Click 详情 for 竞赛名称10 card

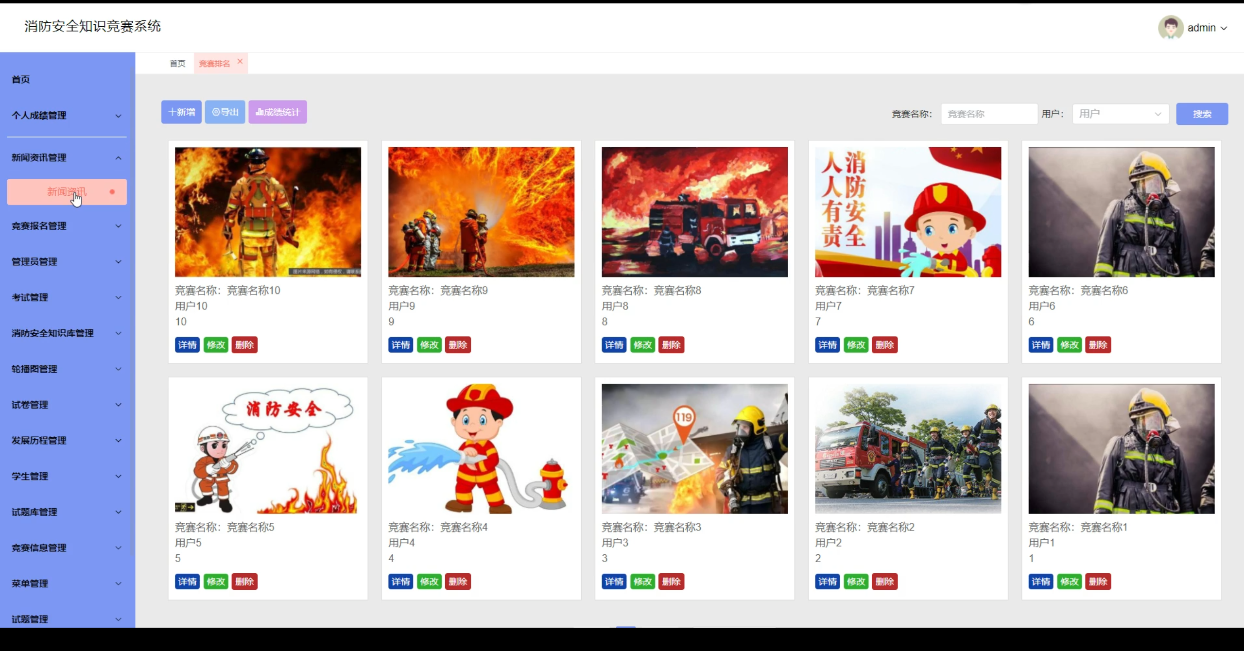pyautogui.click(x=187, y=345)
